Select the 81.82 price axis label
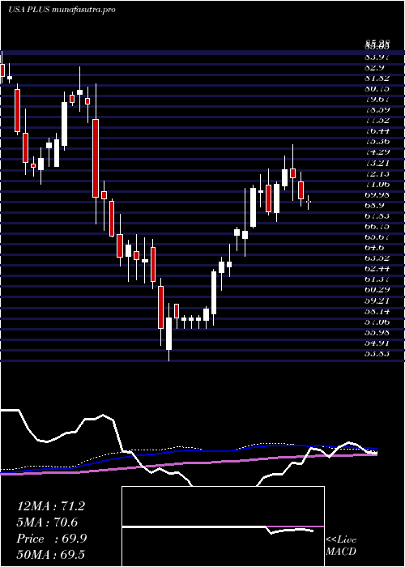The width and height of the screenshot is (405, 567). (377, 78)
